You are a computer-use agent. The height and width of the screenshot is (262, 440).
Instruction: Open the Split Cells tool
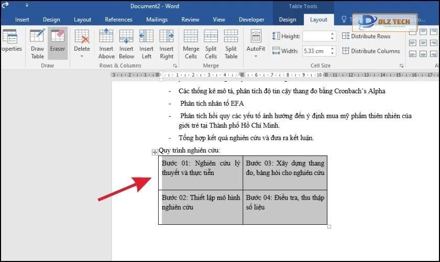(211, 43)
